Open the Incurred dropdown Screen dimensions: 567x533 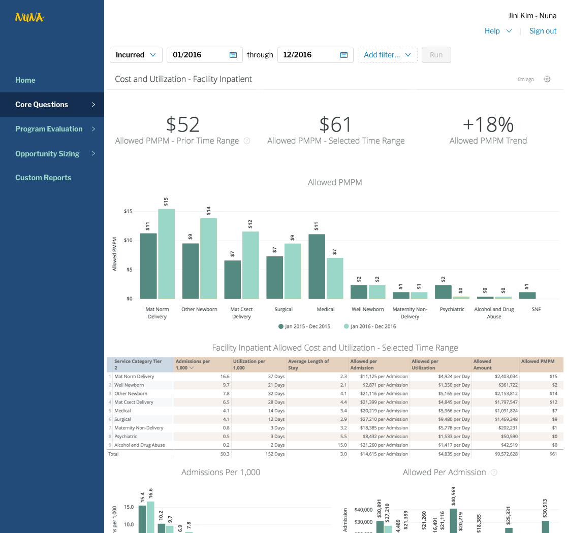tap(136, 55)
